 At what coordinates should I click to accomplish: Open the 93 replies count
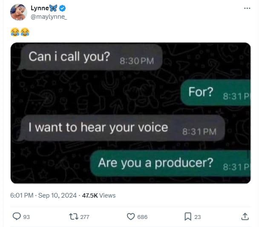(26, 217)
